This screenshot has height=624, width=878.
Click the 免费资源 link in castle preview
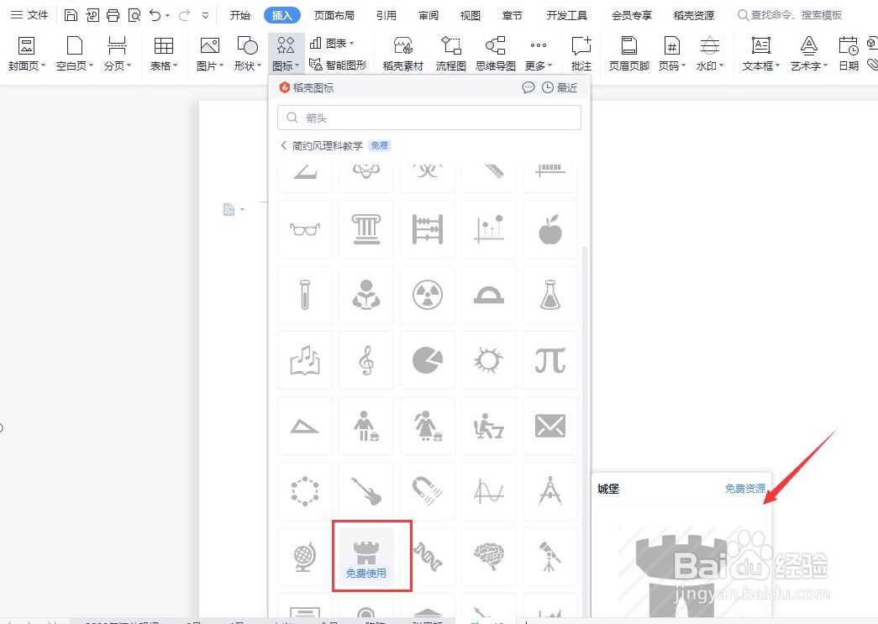tap(744, 488)
